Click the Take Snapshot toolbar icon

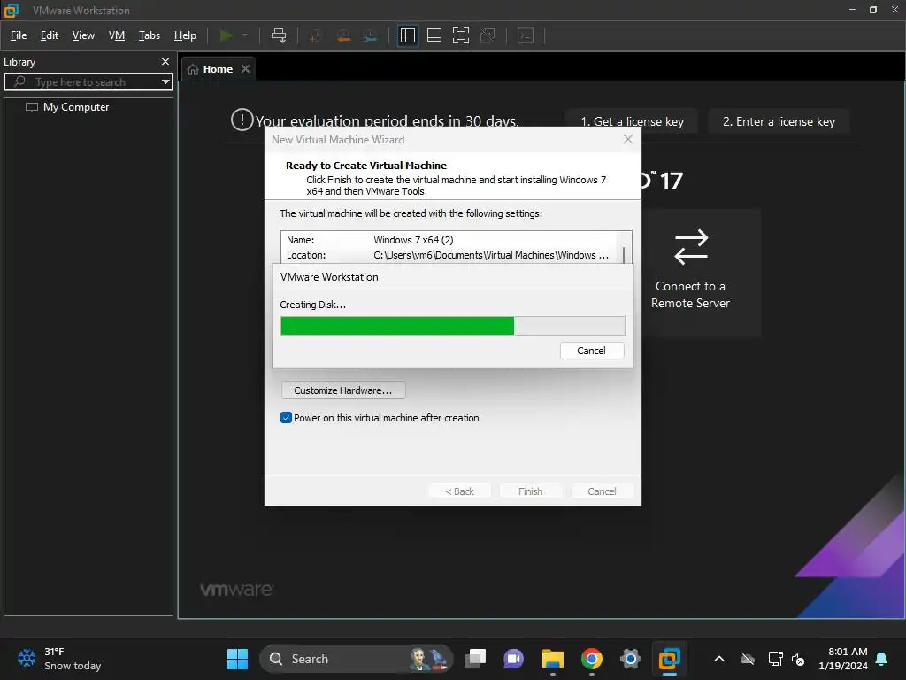pyautogui.click(x=316, y=35)
